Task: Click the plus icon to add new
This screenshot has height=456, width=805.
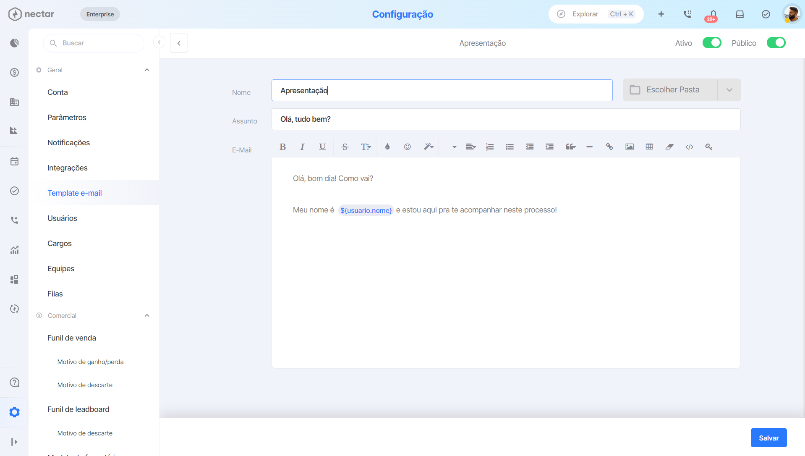Action: [661, 14]
